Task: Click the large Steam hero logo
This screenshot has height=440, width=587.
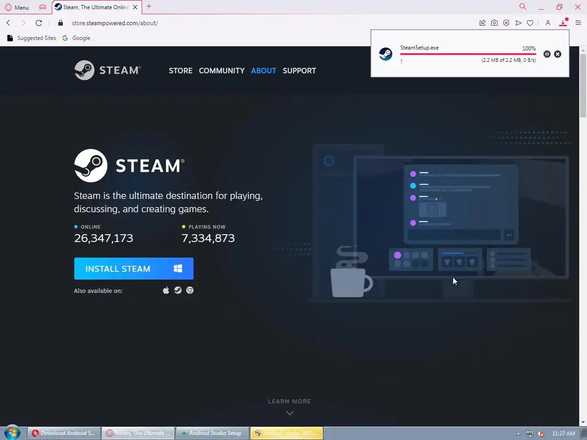Action: coord(129,165)
